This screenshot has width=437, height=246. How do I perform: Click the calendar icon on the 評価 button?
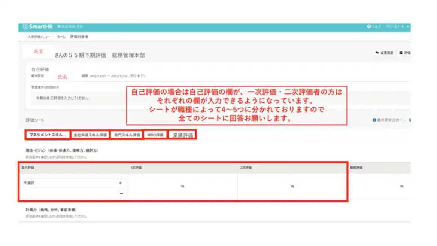tap(401, 52)
